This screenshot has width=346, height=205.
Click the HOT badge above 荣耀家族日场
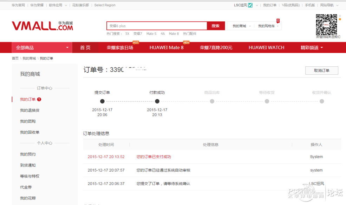pyautogui.click(x=136, y=42)
